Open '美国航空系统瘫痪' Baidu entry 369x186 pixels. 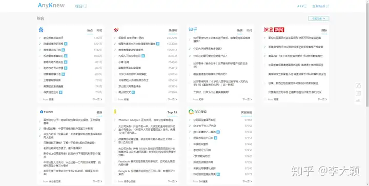coord(53,86)
